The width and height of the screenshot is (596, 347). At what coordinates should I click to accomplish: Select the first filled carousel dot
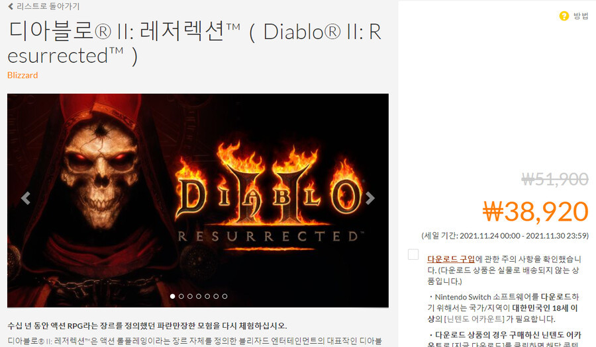(173, 296)
